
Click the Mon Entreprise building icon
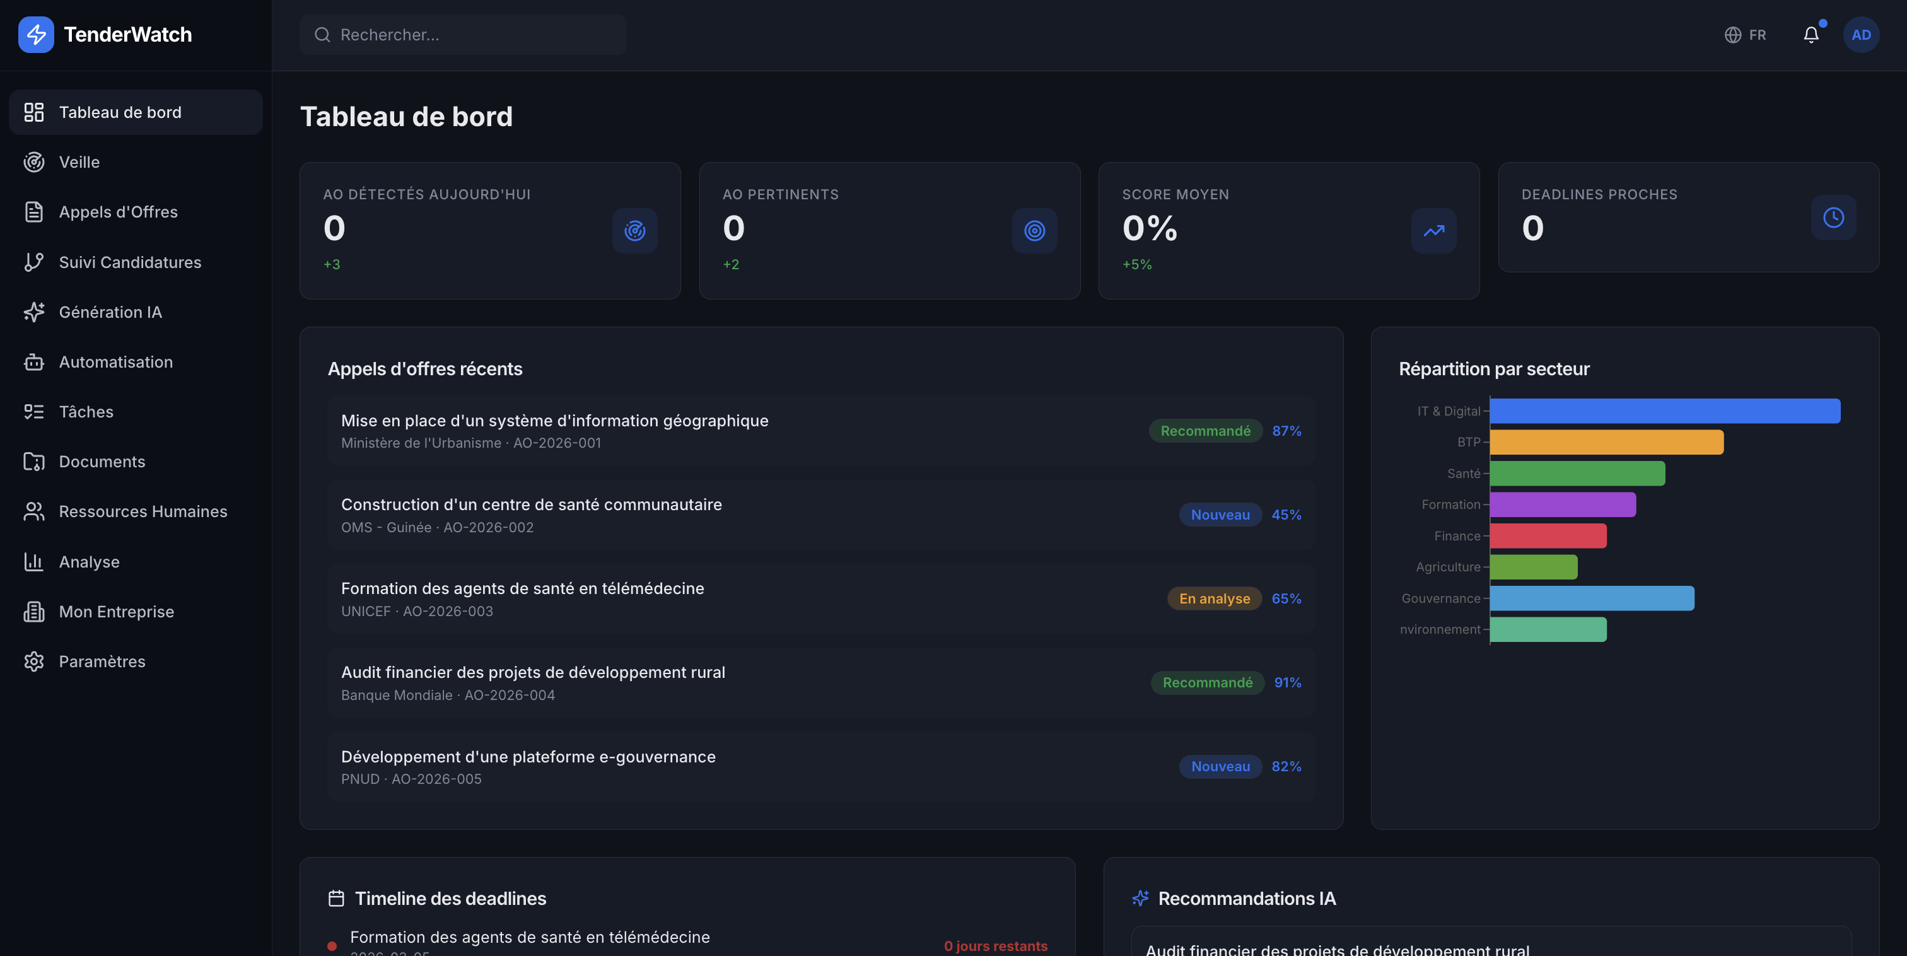(x=34, y=612)
